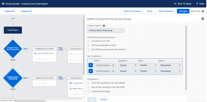Select All of the conditions are met (AND)
The image size is (207, 102).
point(89,83)
